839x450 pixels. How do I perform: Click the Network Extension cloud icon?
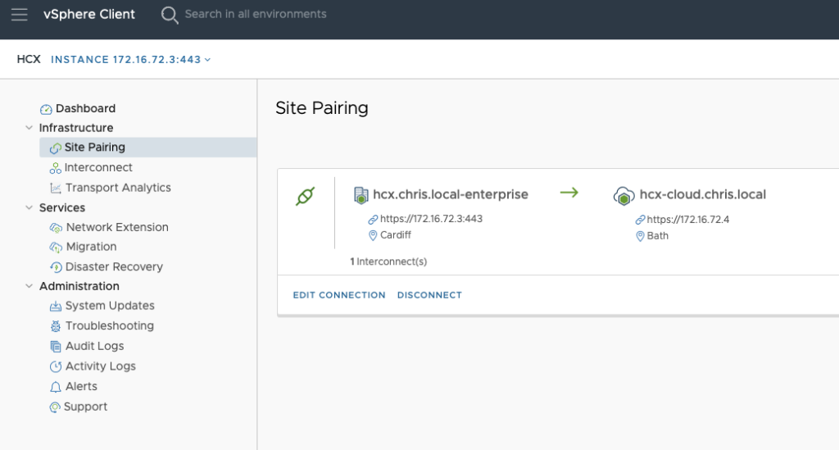(56, 228)
